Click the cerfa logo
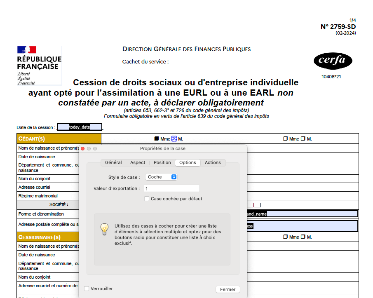373x298 pixels. (333, 61)
